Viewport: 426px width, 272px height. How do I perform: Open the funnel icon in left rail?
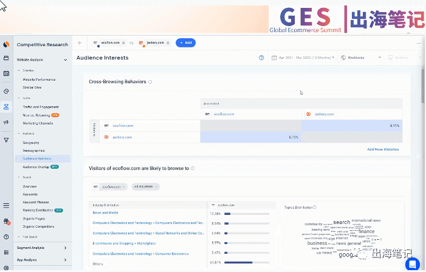(6, 140)
